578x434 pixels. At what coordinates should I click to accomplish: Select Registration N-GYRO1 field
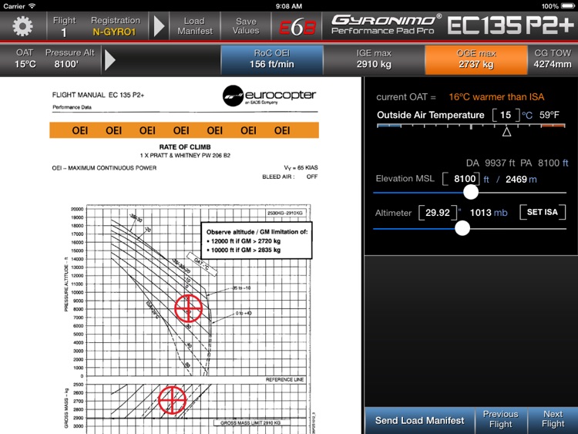coord(115,26)
